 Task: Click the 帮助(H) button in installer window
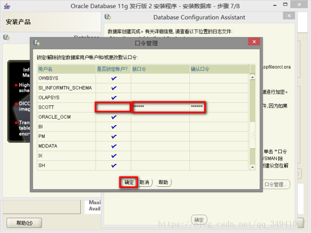[24, 223]
